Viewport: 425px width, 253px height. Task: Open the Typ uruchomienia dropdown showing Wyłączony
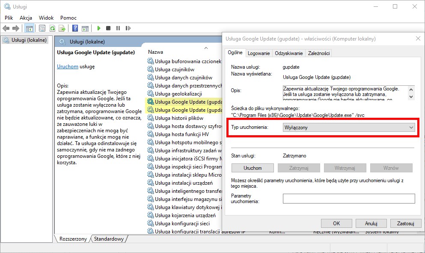point(349,127)
